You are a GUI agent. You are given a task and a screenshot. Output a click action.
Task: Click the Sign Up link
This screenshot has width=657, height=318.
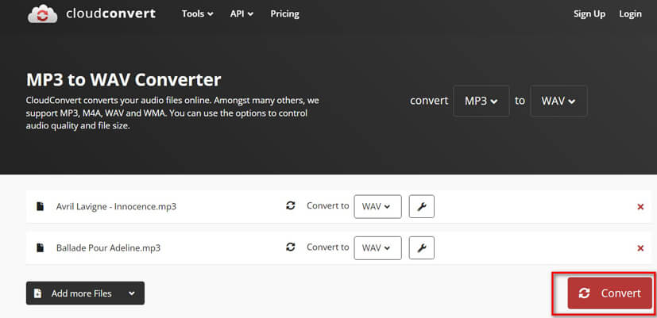pos(589,13)
